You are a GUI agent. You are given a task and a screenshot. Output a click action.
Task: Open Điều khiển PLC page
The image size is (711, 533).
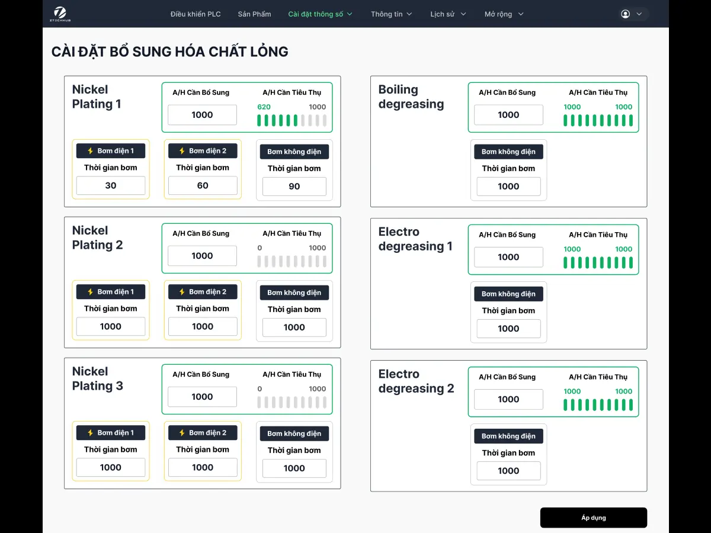click(196, 14)
